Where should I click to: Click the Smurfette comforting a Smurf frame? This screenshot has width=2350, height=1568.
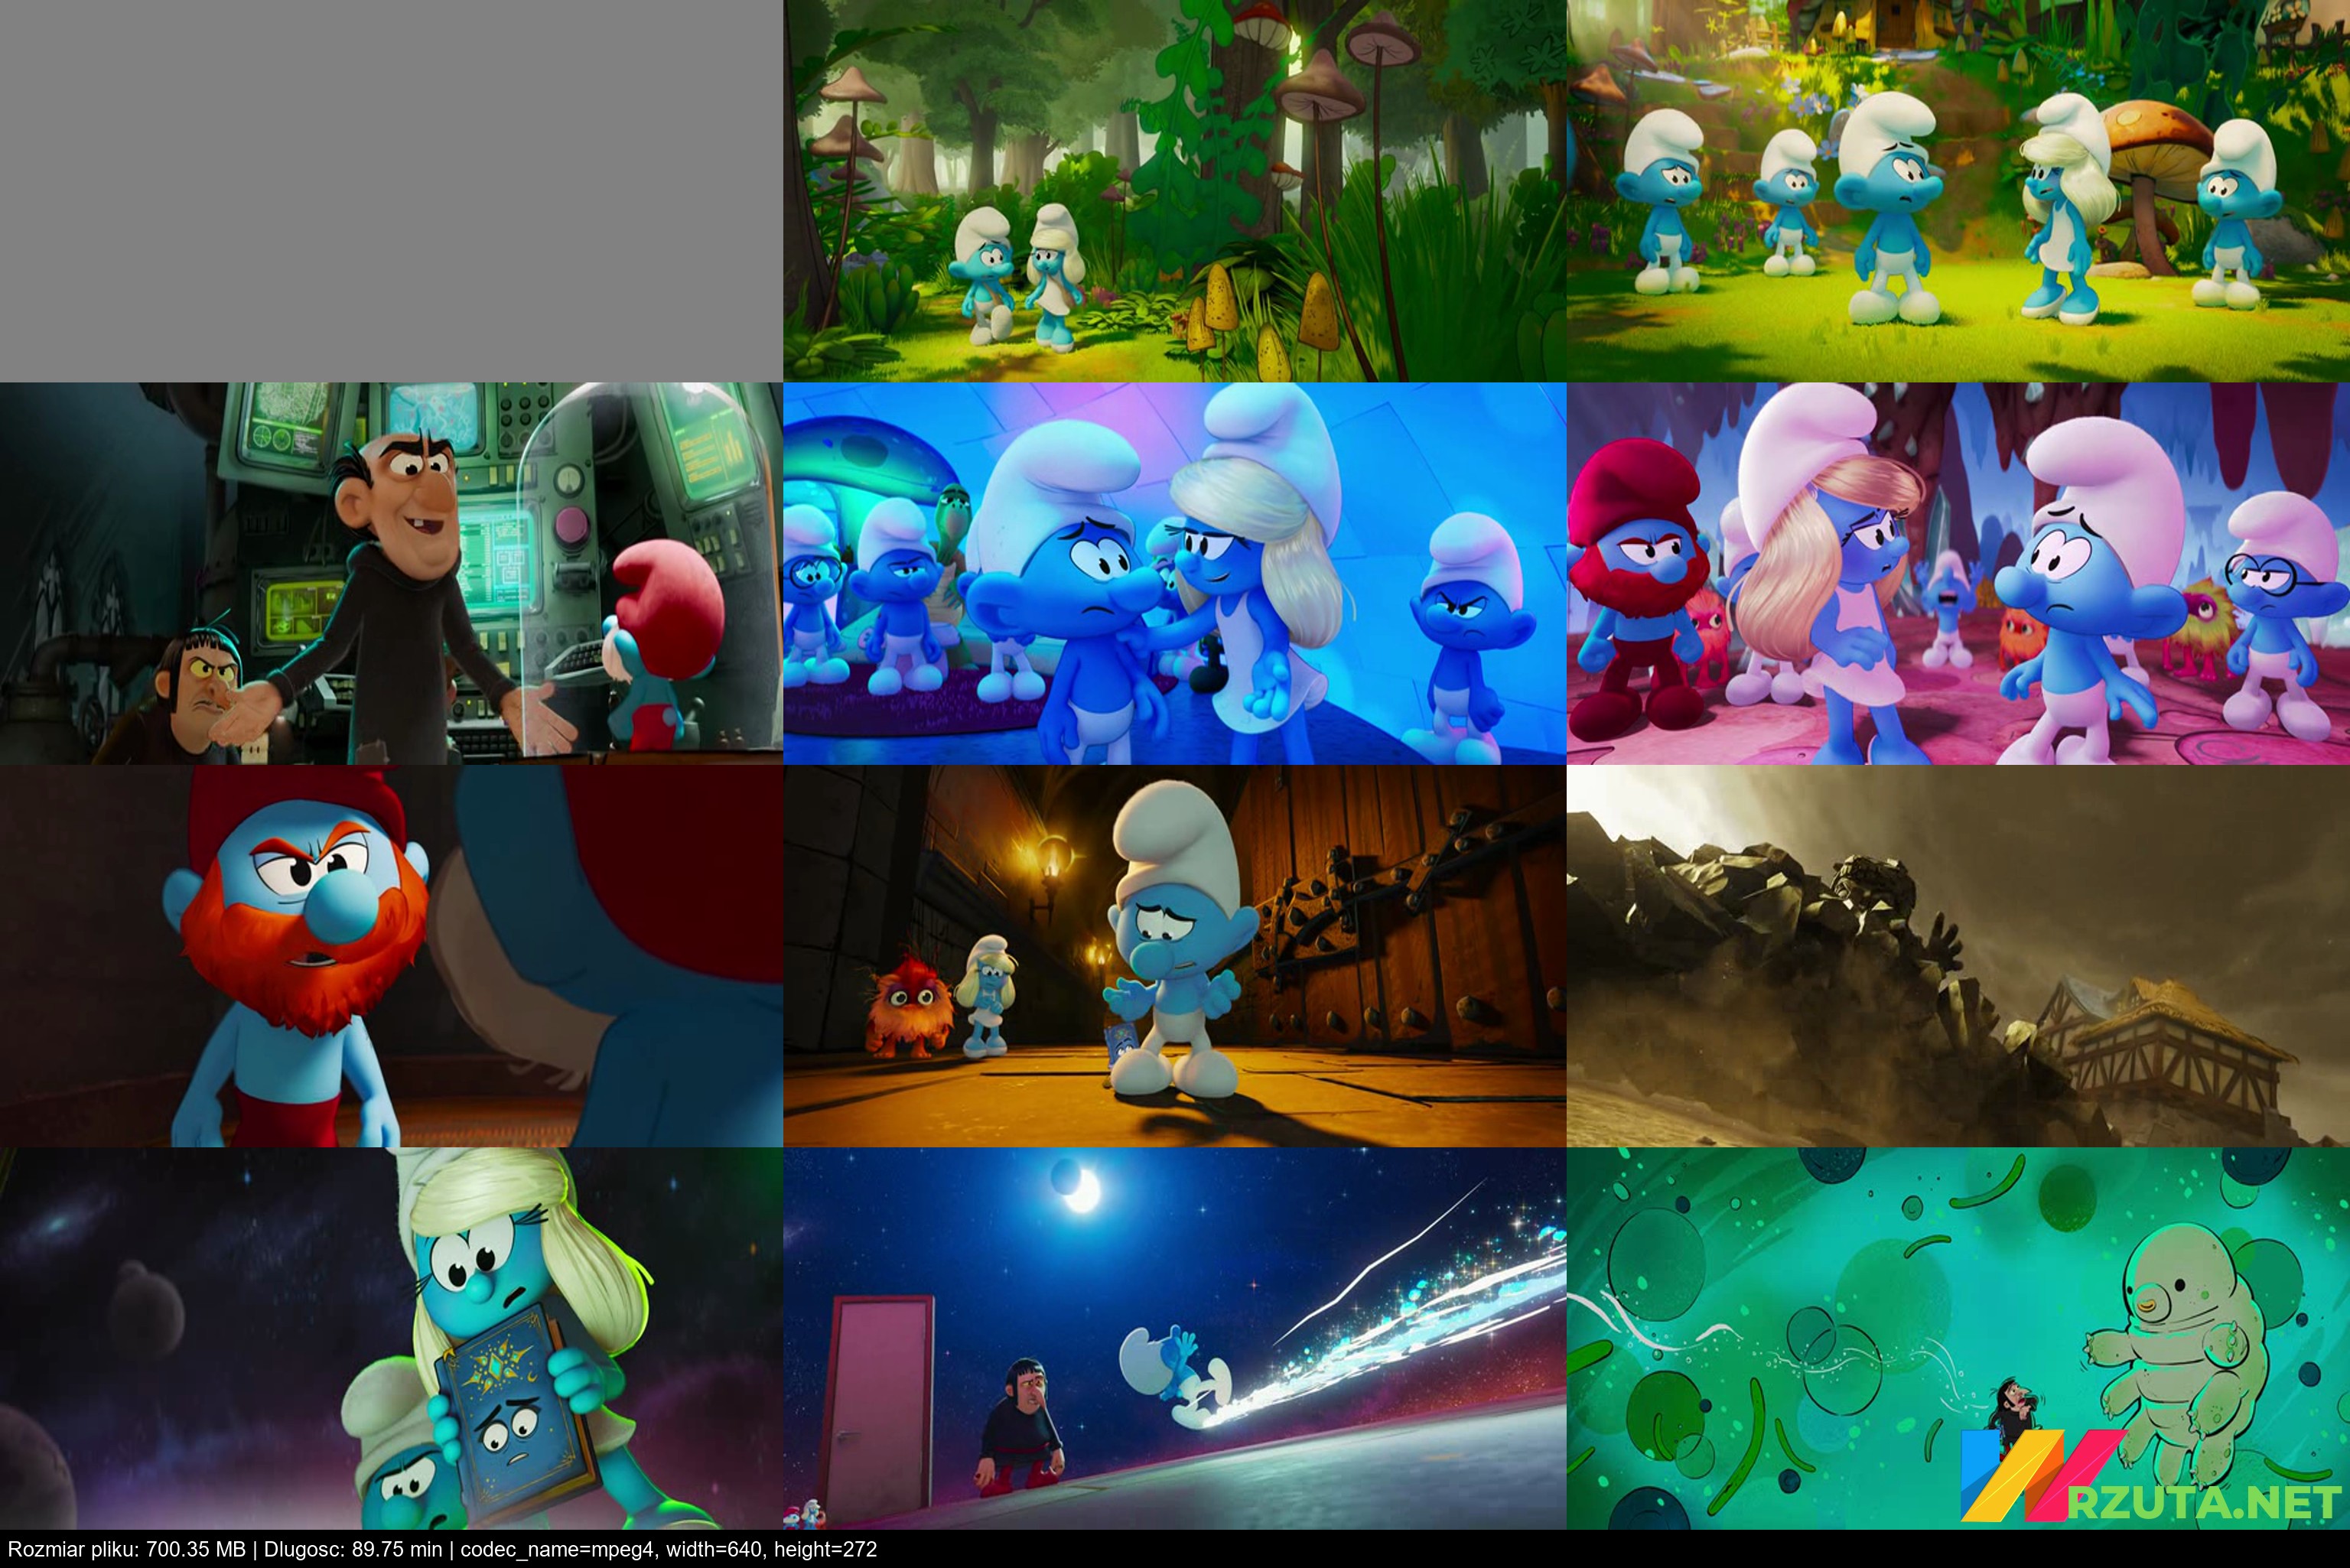tap(1174, 573)
